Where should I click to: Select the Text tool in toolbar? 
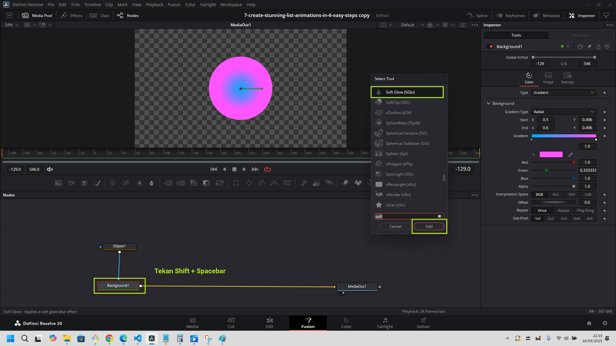pyautogui.click(x=84, y=183)
